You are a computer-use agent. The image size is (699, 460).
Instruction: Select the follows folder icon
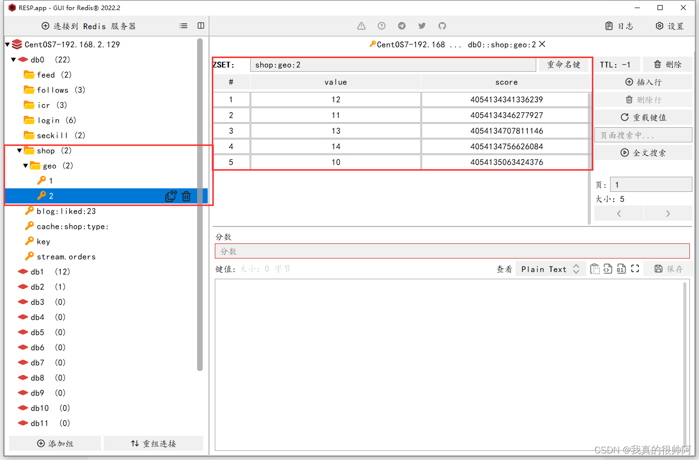click(x=29, y=90)
